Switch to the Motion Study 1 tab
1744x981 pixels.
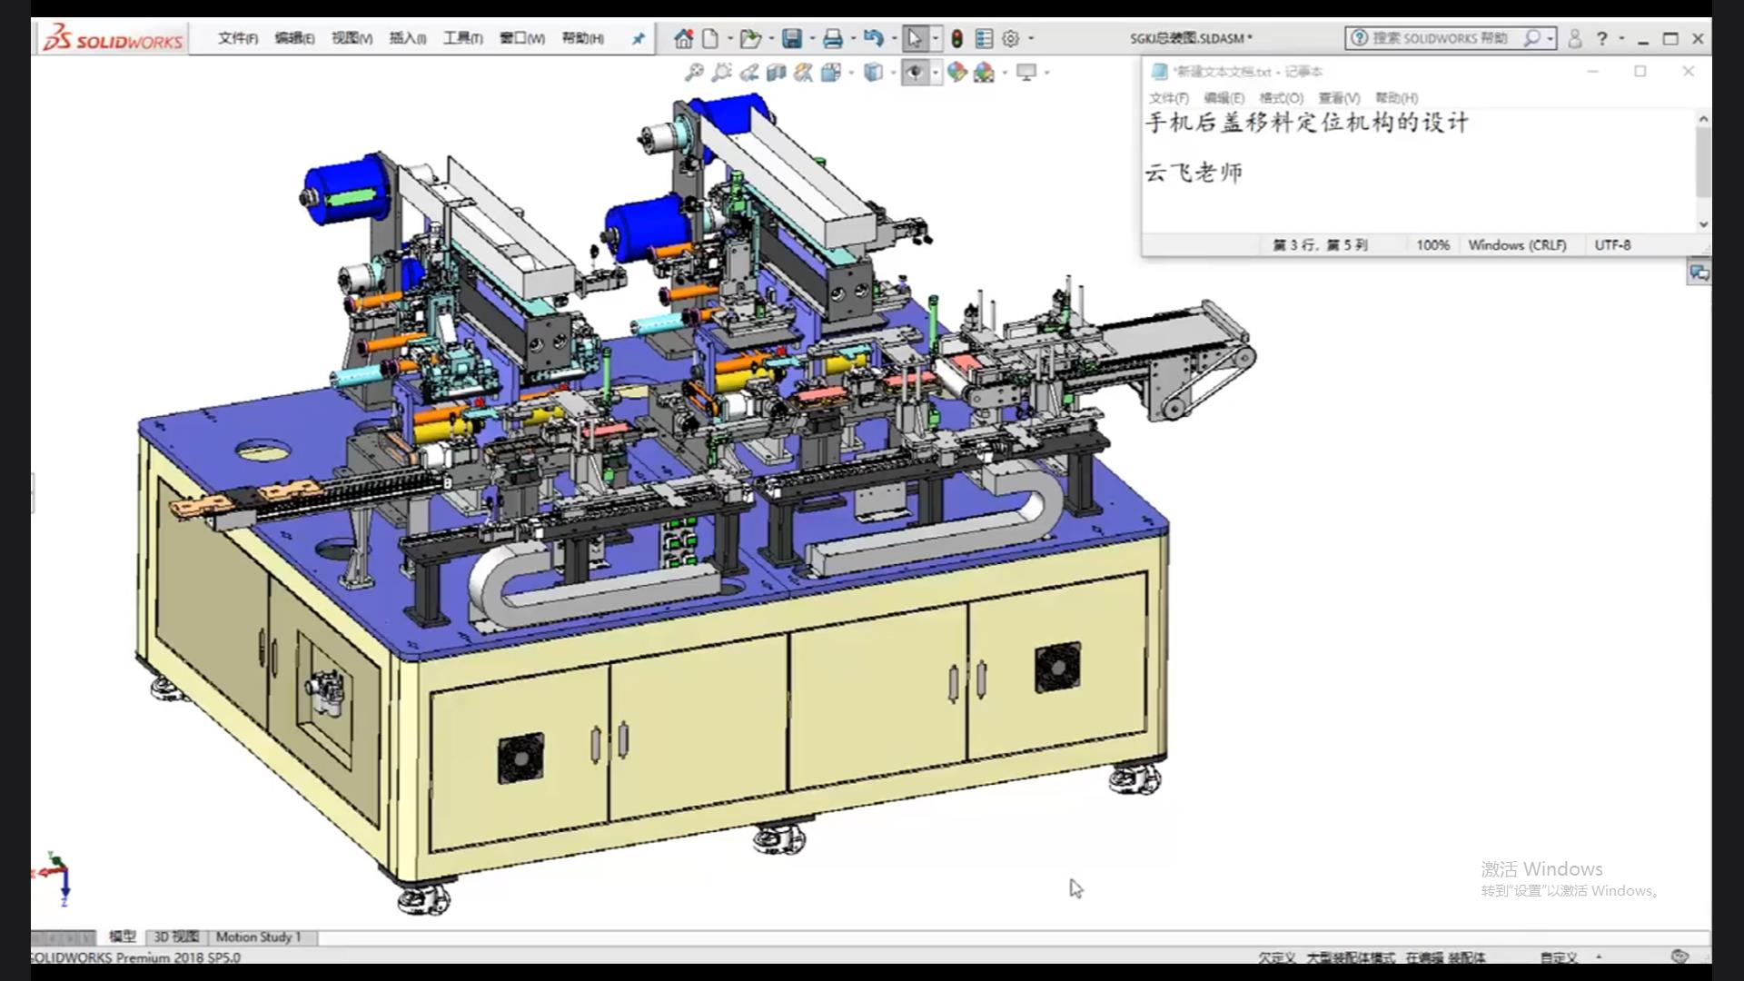point(258,936)
